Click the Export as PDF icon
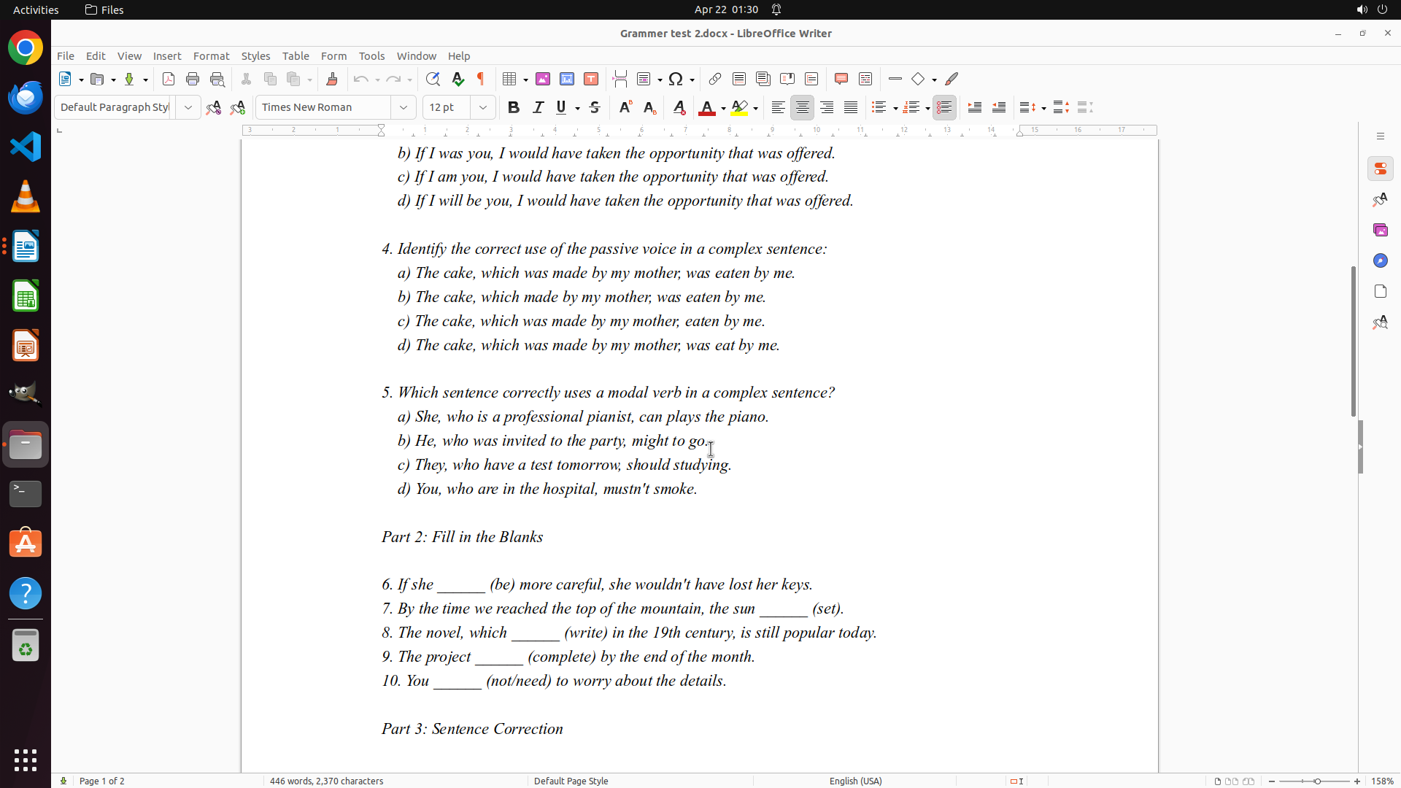Screen dimensions: 1401x788 [169, 79]
